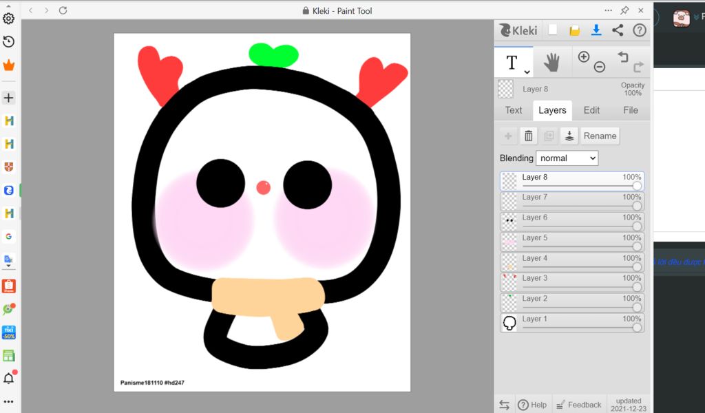Select Layer 2 in the layer list
The image size is (705, 413).
tap(572, 303)
